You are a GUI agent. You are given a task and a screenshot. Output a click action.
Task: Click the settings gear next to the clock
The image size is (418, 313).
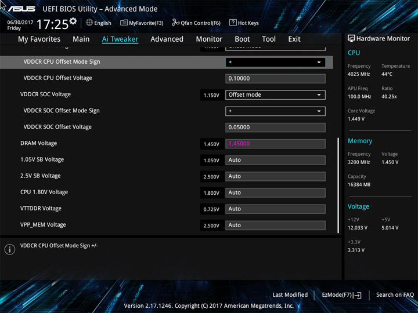click(73, 21)
